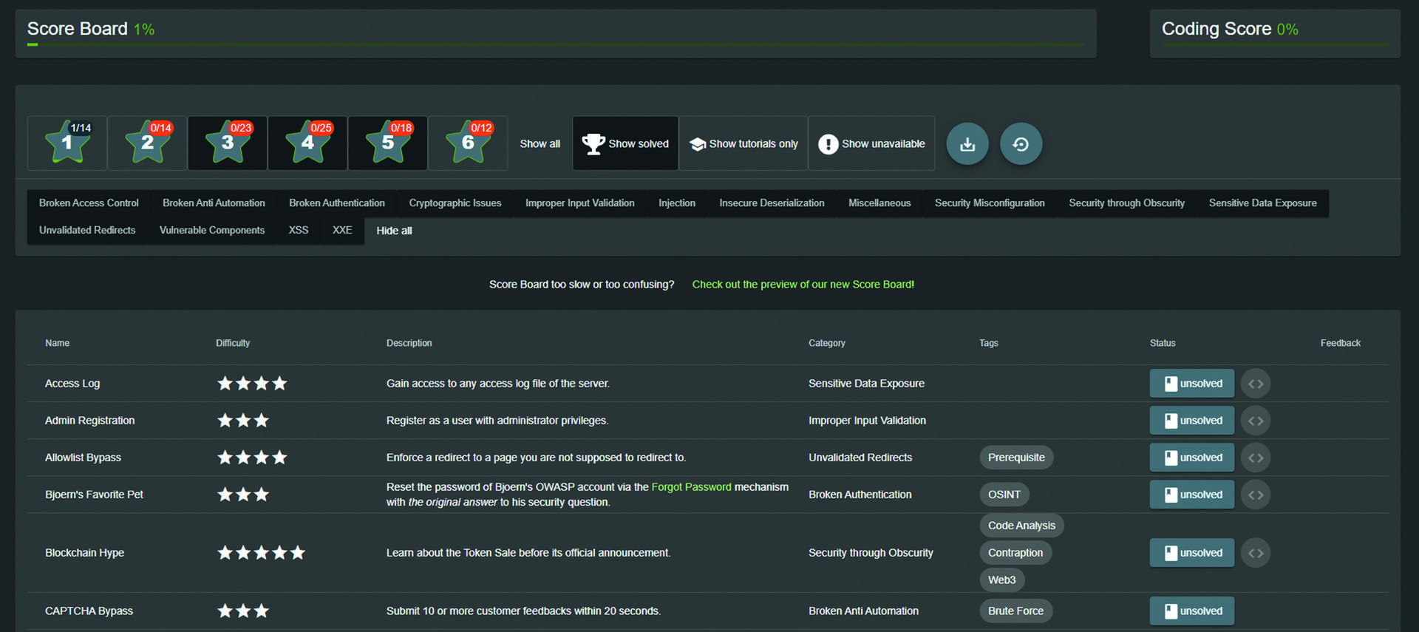1419x632 pixels.
Task: Open the new Score Board preview link
Action: click(803, 285)
